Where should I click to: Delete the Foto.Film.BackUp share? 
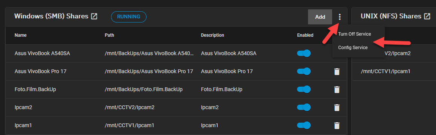click(337, 90)
